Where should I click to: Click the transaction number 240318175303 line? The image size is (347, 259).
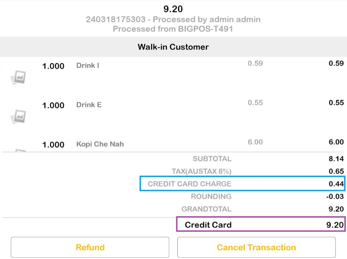[173, 19]
